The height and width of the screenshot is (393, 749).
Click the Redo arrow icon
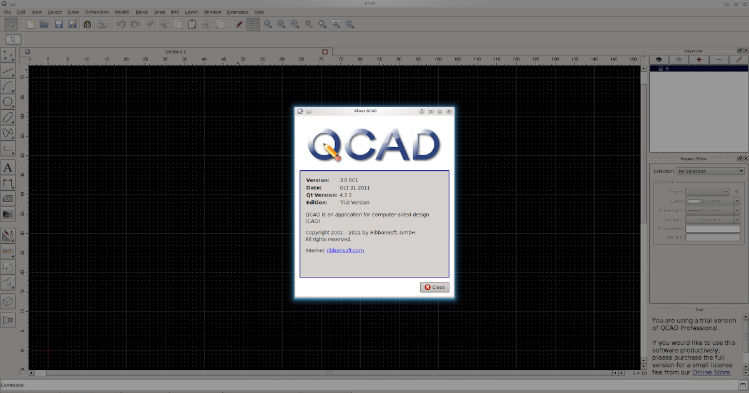[135, 24]
